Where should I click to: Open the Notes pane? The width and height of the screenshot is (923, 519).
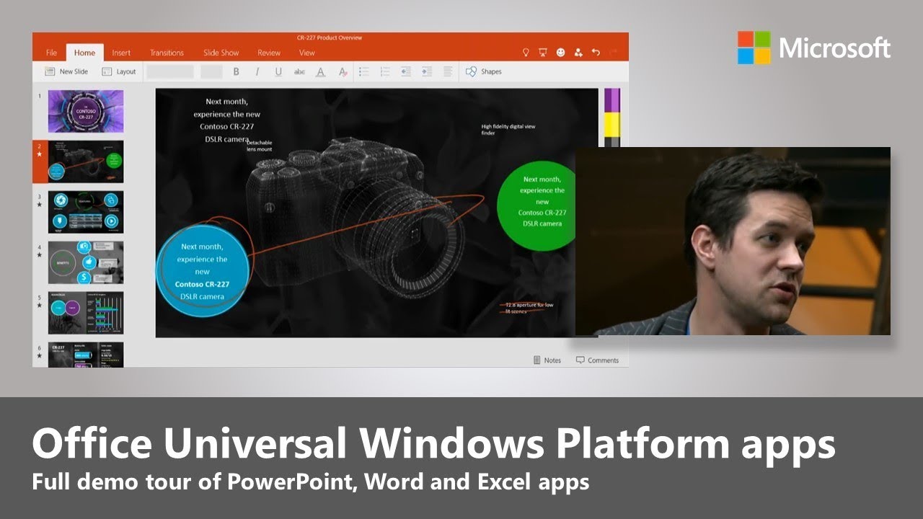tap(547, 360)
